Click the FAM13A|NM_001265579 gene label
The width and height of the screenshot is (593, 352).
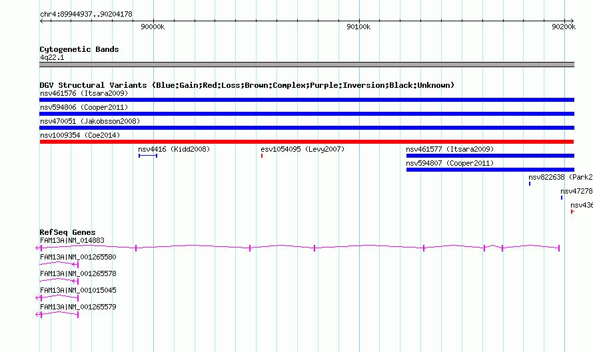click(x=78, y=307)
